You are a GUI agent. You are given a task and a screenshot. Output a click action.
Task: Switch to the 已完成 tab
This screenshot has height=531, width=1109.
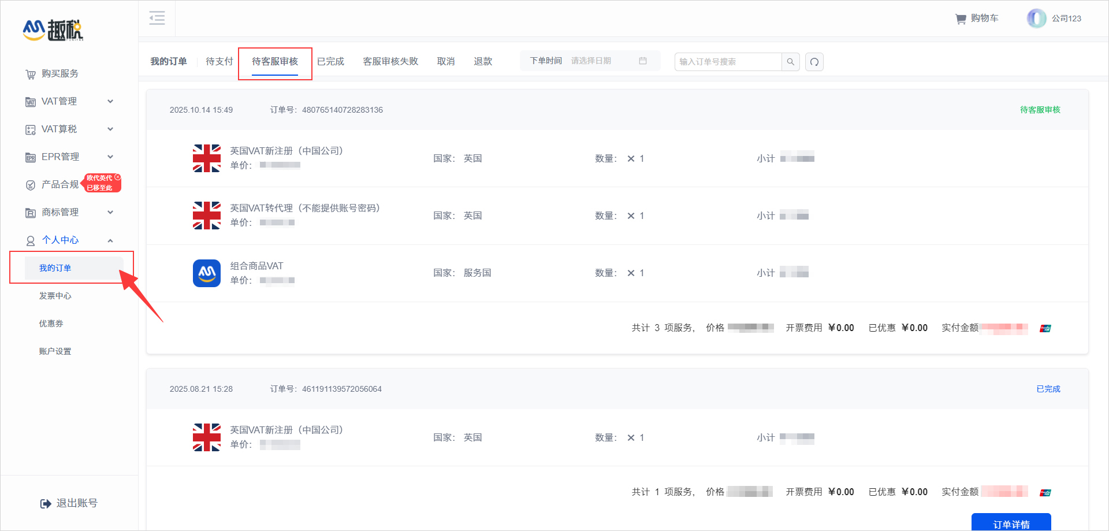pos(330,61)
